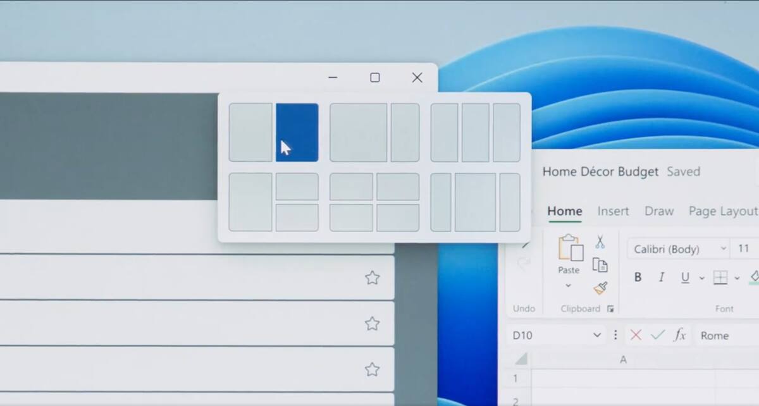Viewport: 759px width, 406px height.
Task: Select bottom-right quarter zone in bottom-left layout
Action: 297,218
